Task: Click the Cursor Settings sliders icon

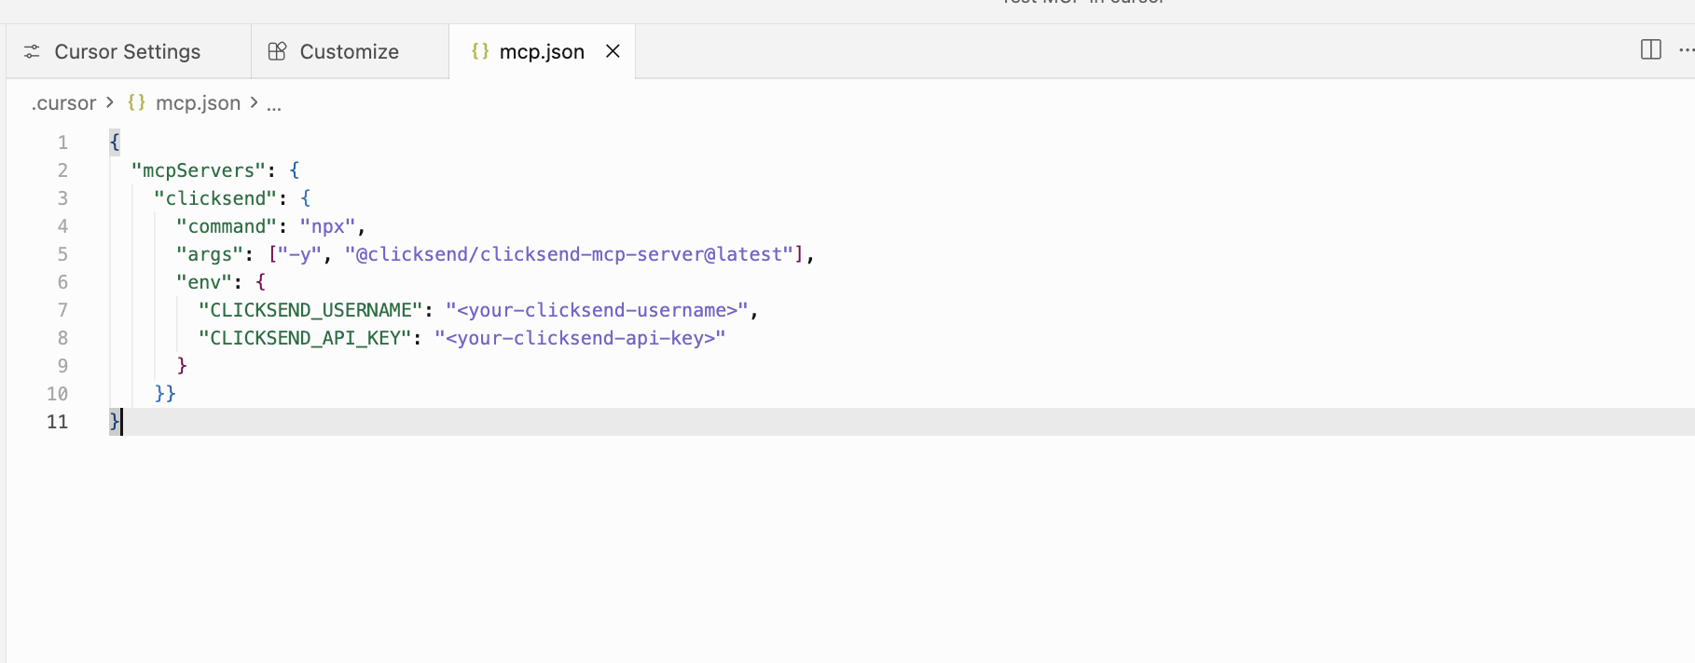Action: [32, 51]
